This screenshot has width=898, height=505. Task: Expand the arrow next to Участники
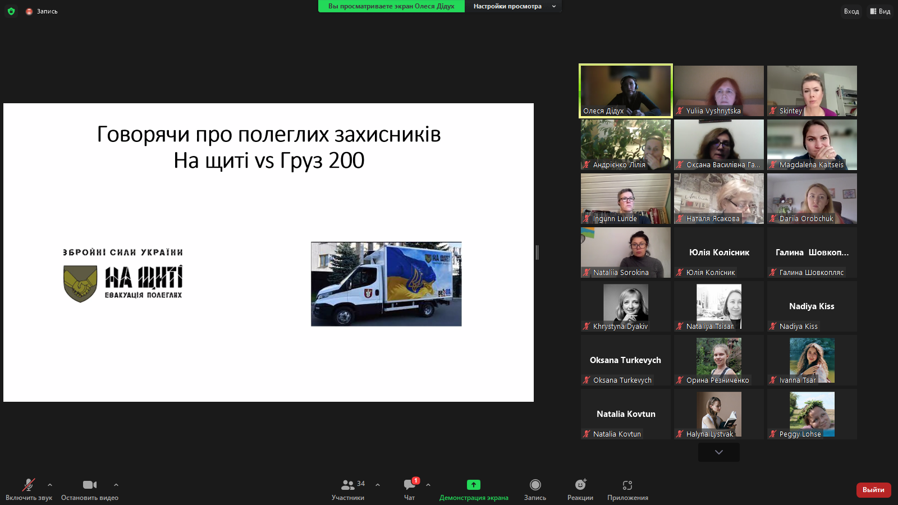[378, 485]
